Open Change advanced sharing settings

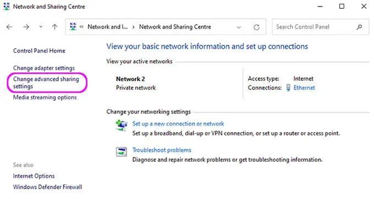(46, 82)
